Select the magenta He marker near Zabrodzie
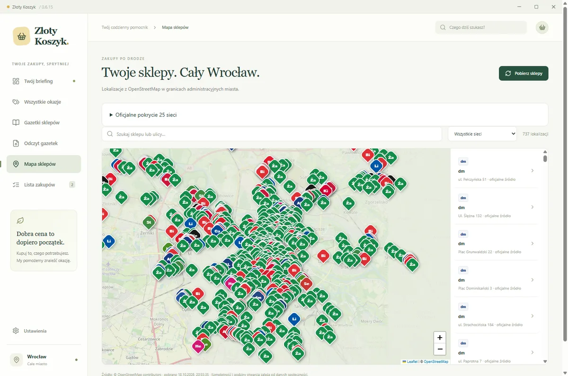 coord(198,346)
